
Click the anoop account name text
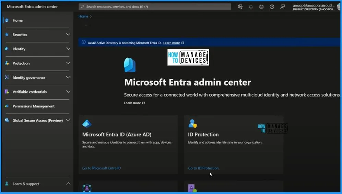[x=314, y=6]
